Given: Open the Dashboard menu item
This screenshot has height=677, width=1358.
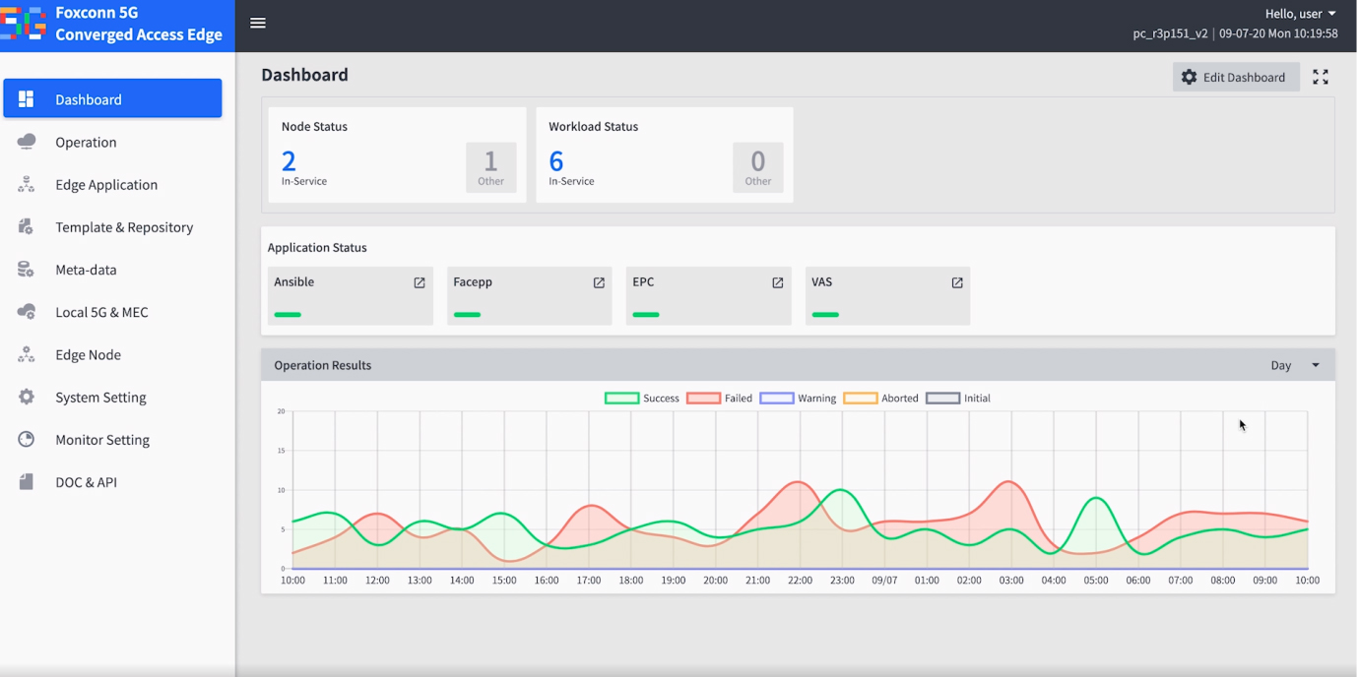Looking at the screenshot, I should 112,98.
